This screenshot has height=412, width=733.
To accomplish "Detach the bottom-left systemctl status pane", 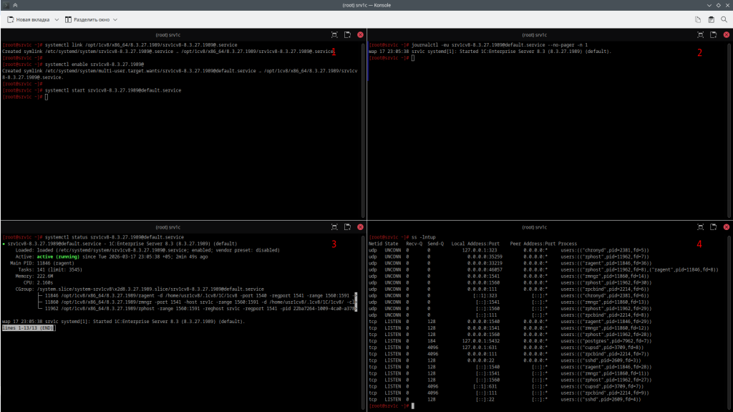I will [347, 226].
